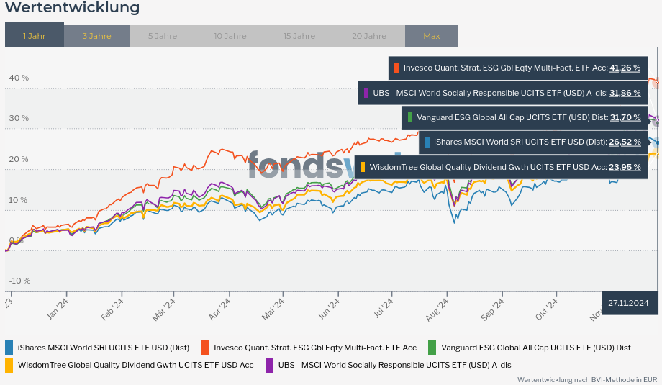The image size is (662, 385).
Task: Select the 1 Jahr time range tab
Action: coord(34,36)
